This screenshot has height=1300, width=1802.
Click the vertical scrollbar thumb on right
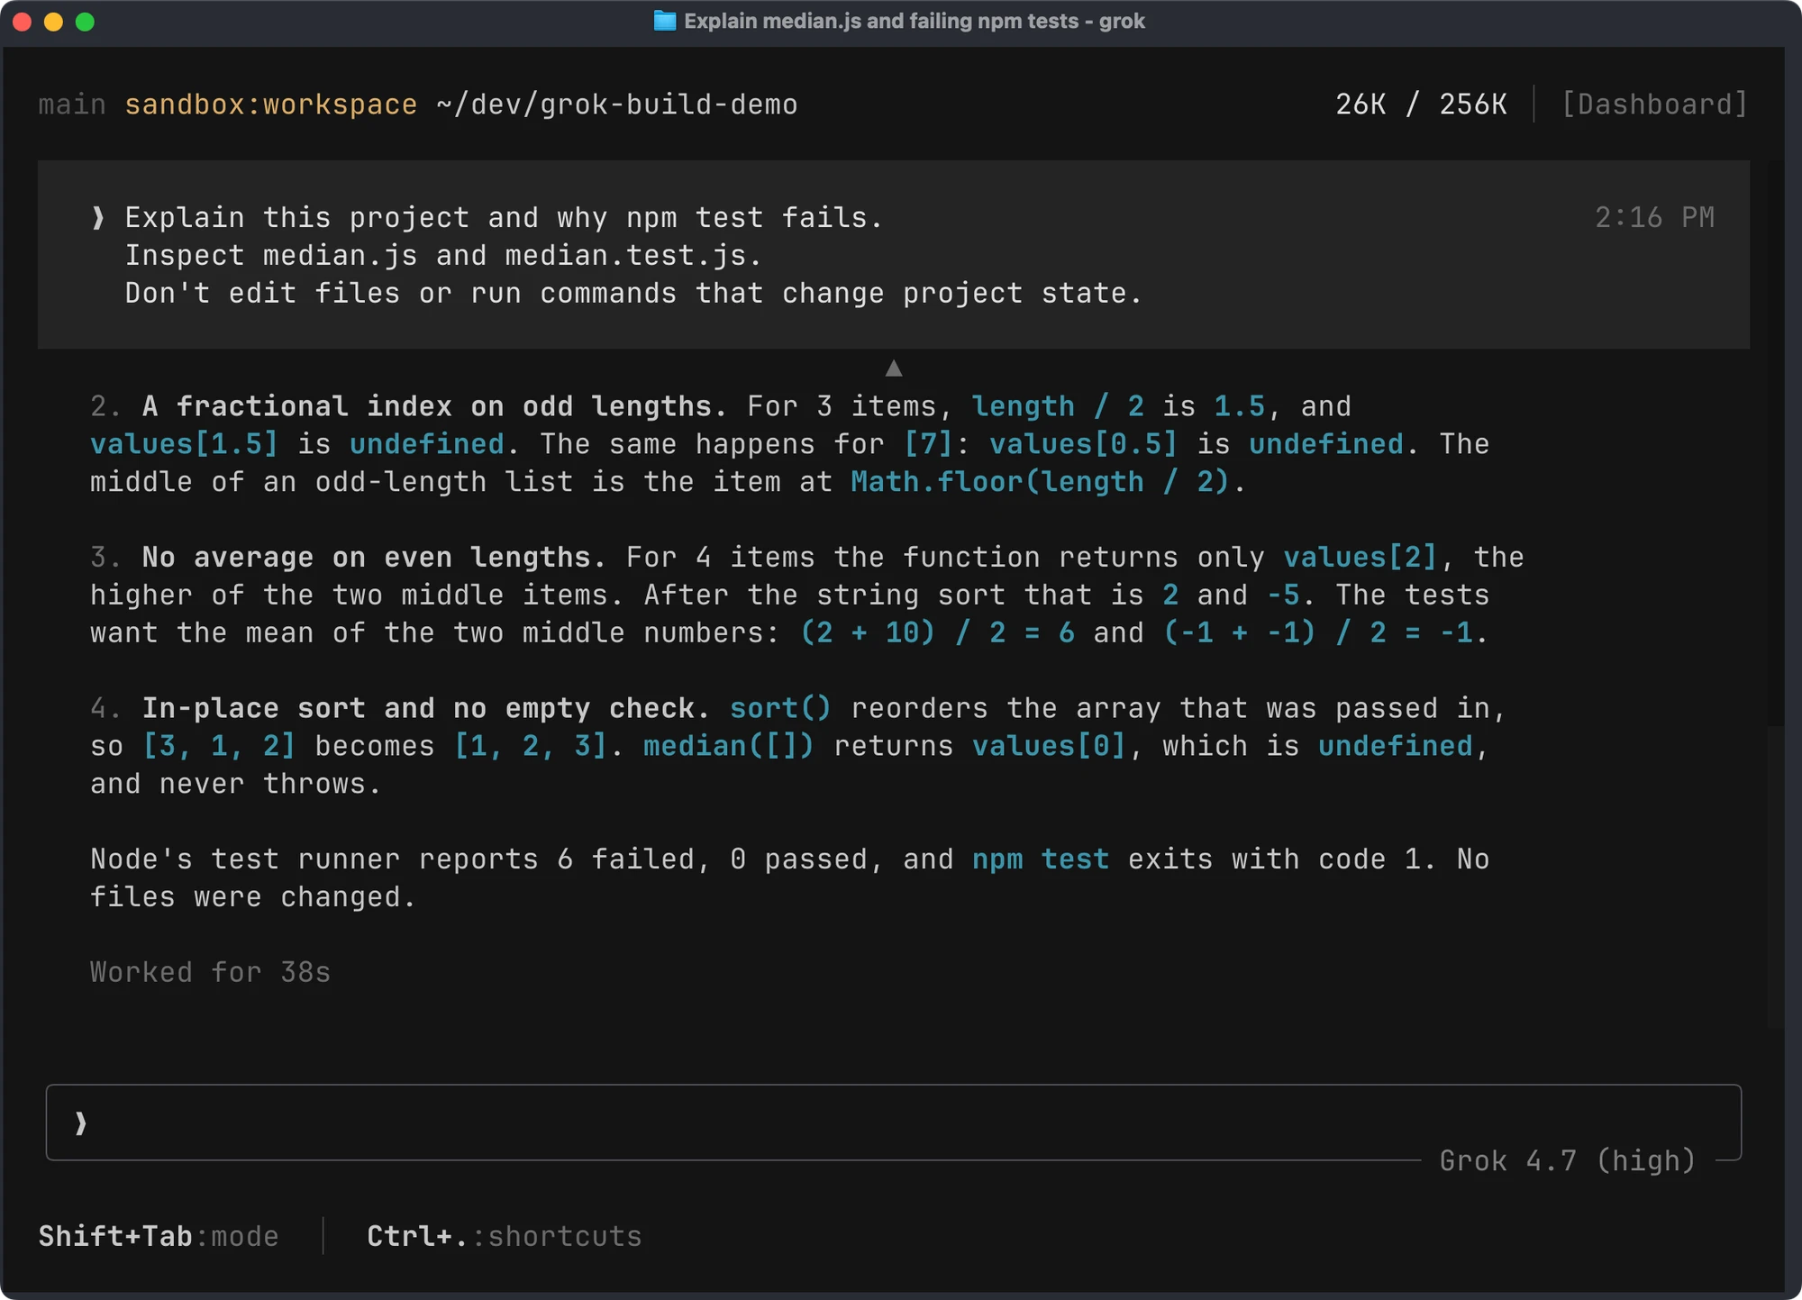(x=1775, y=877)
